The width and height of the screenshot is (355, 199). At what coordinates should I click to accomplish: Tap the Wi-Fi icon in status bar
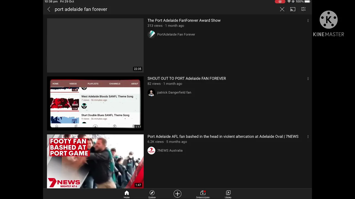click(289, 2)
